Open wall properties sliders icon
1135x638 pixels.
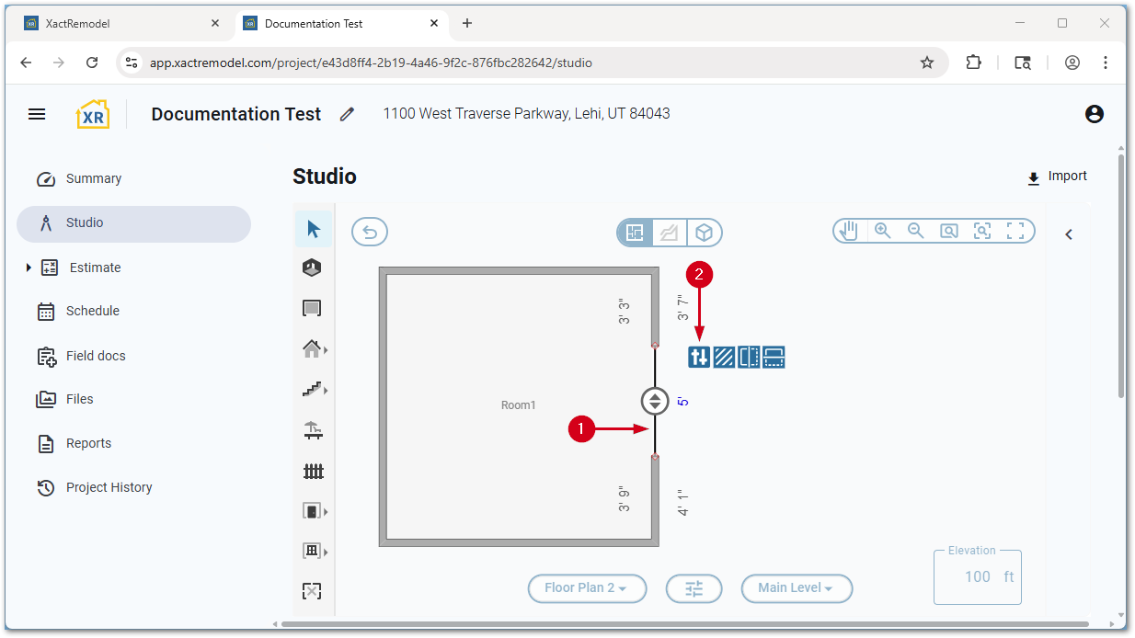[699, 358]
